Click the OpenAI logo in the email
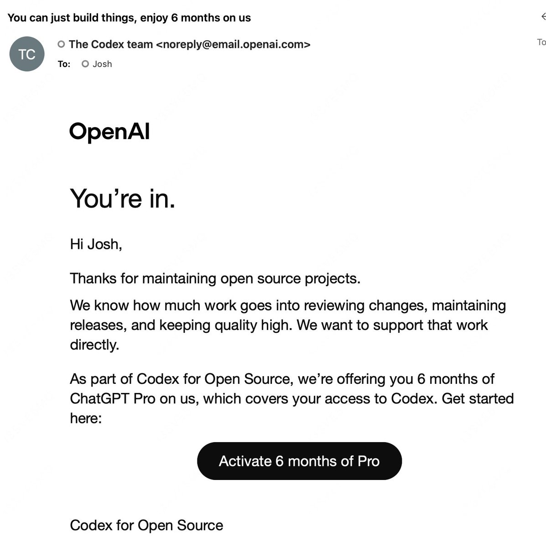This screenshot has height=547, width=546. point(109,132)
